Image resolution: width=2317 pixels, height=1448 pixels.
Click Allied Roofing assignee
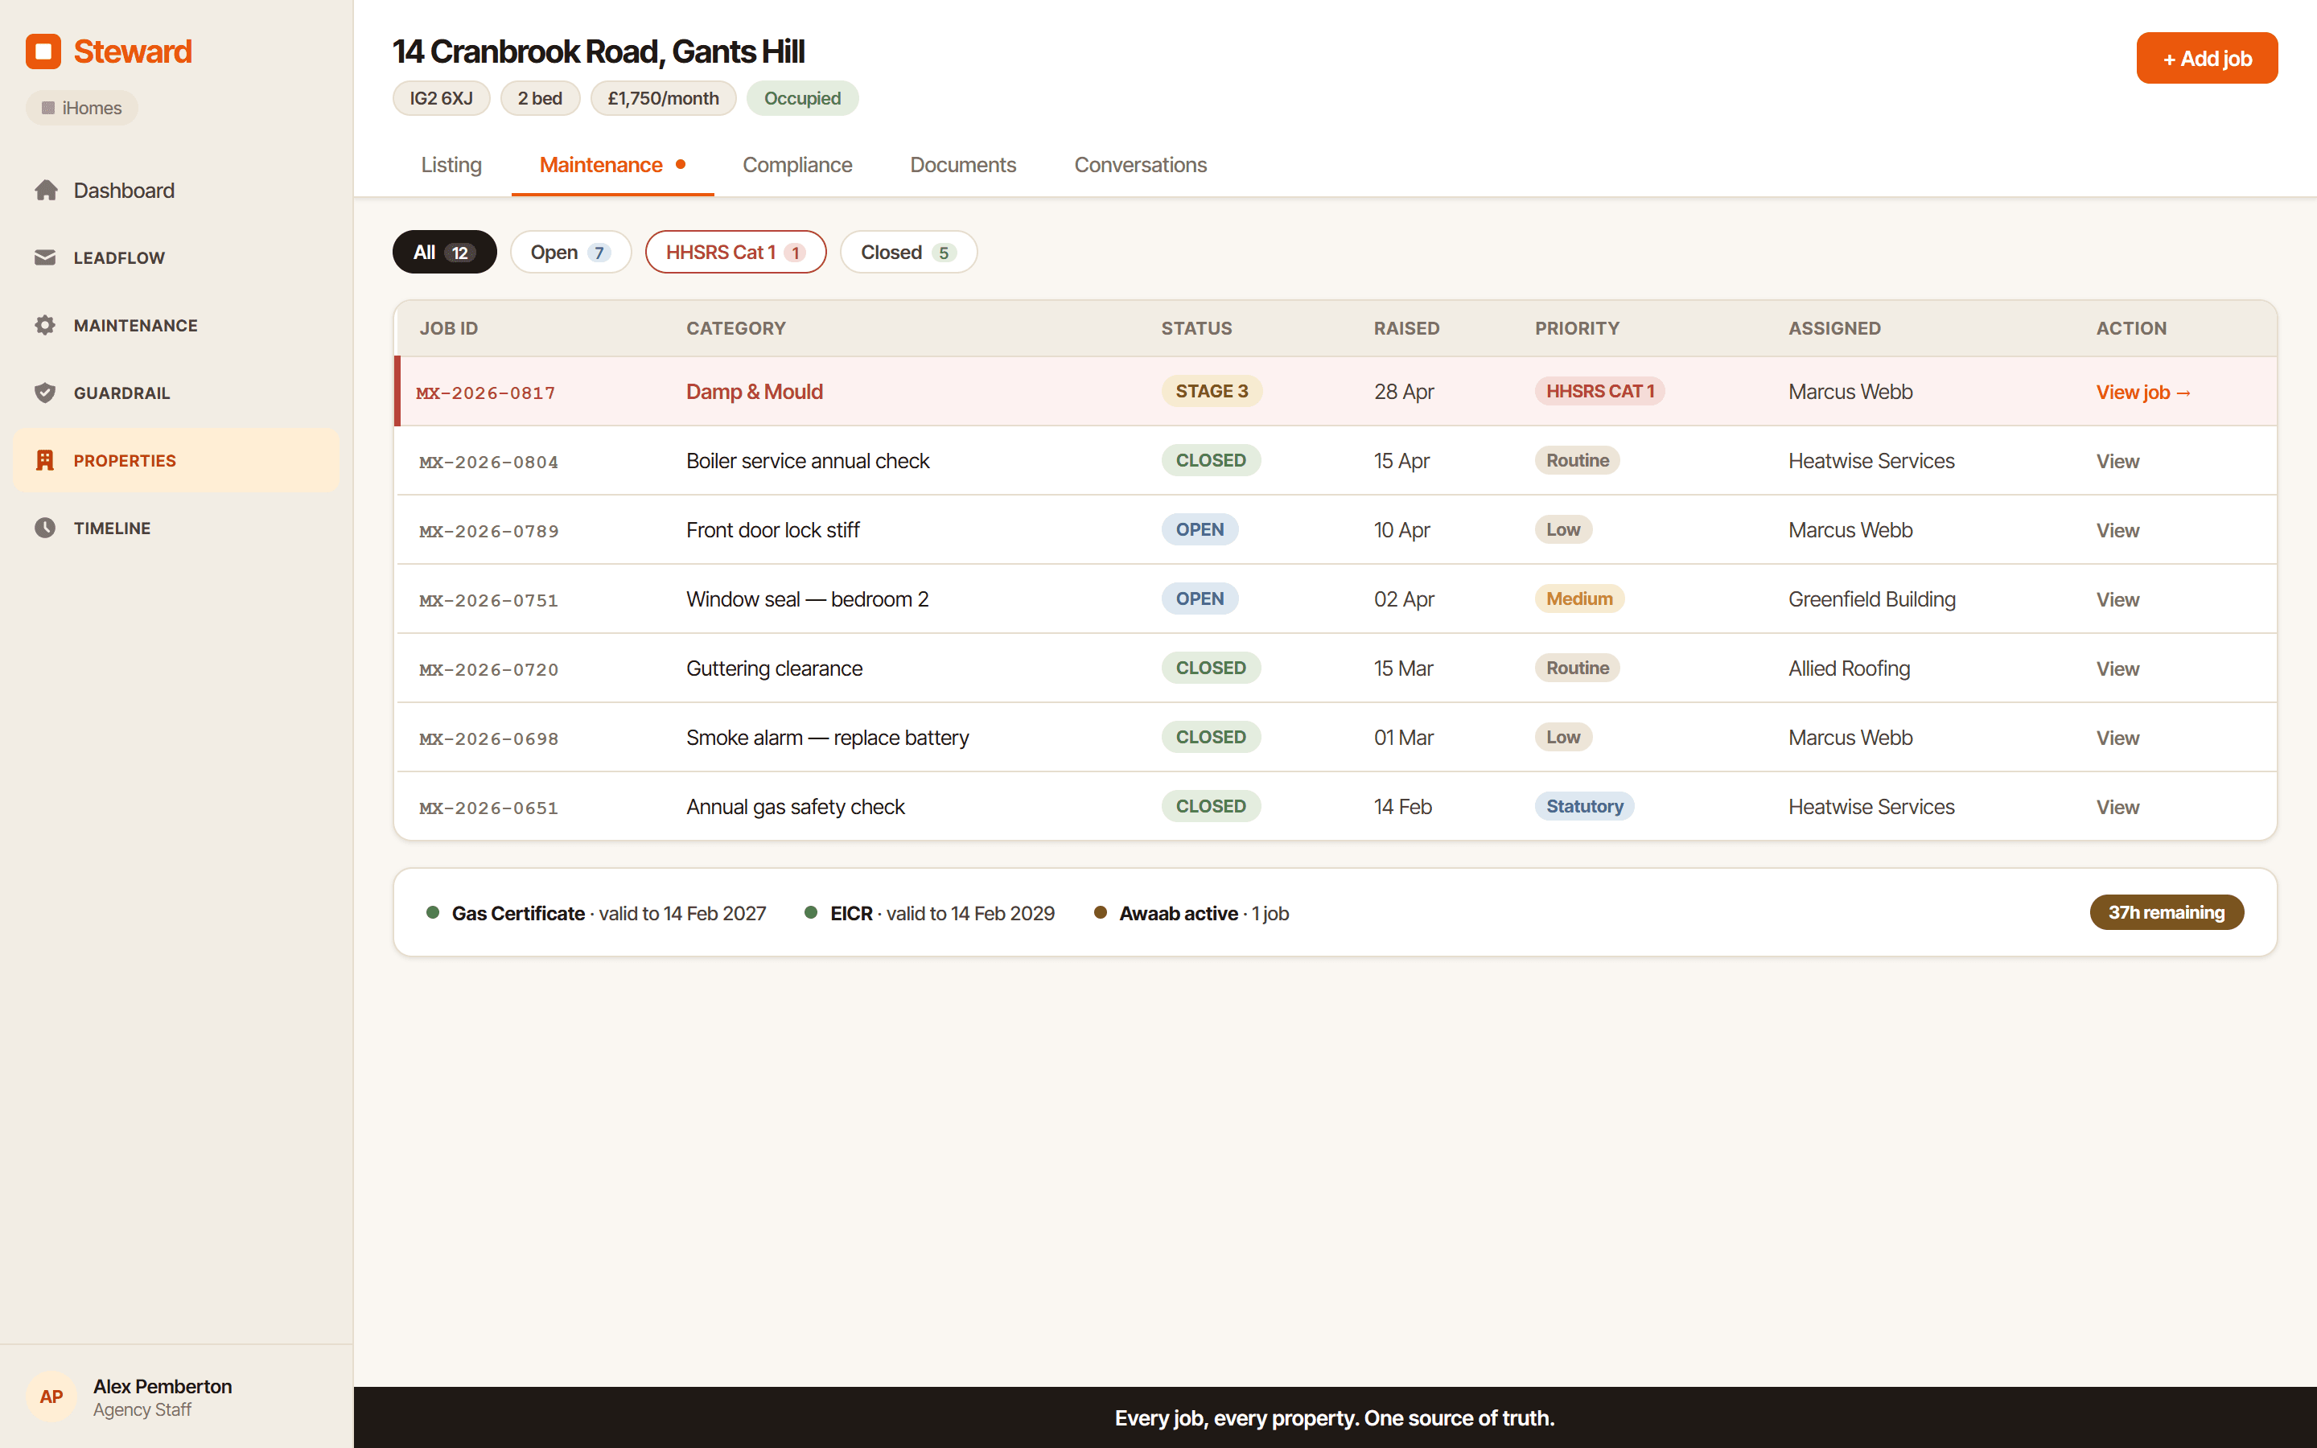click(1849, 668)
